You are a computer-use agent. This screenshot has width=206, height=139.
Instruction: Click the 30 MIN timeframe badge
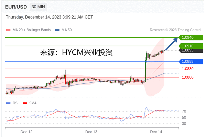pos(38,7)
